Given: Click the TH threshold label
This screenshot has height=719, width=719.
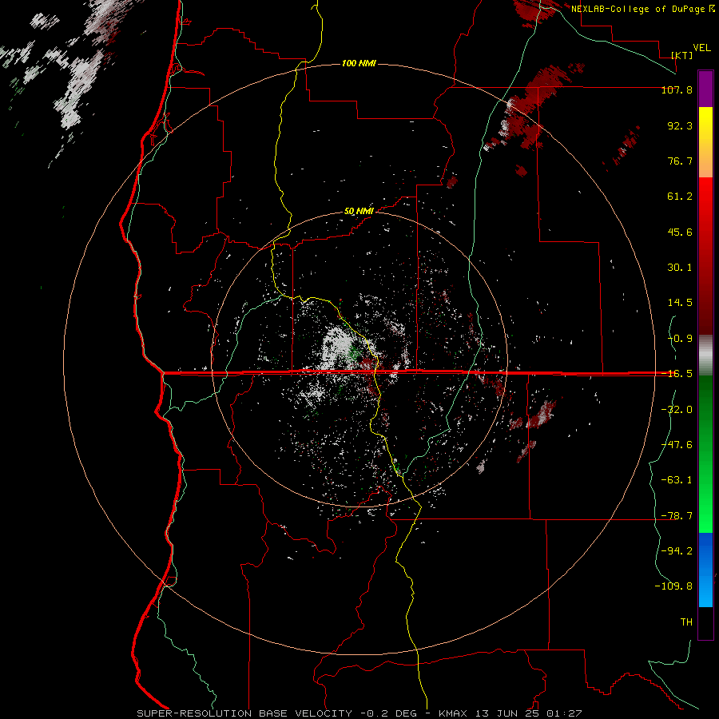Looking at the screenshot, I should 686,622.
